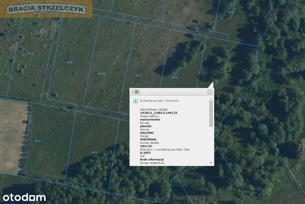Click the area value 0.3857 in popup

(145, 153)
